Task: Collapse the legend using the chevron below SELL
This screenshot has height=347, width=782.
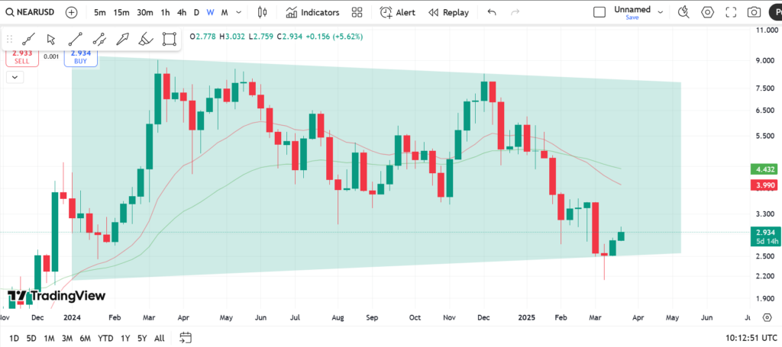Action: tap(15, 76)
